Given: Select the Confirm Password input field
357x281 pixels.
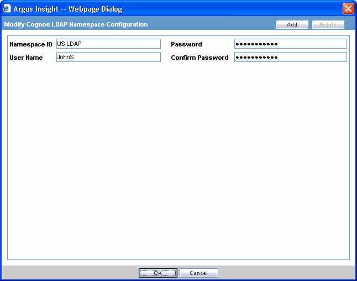Looking at the screenshot, I should point(291,57).
